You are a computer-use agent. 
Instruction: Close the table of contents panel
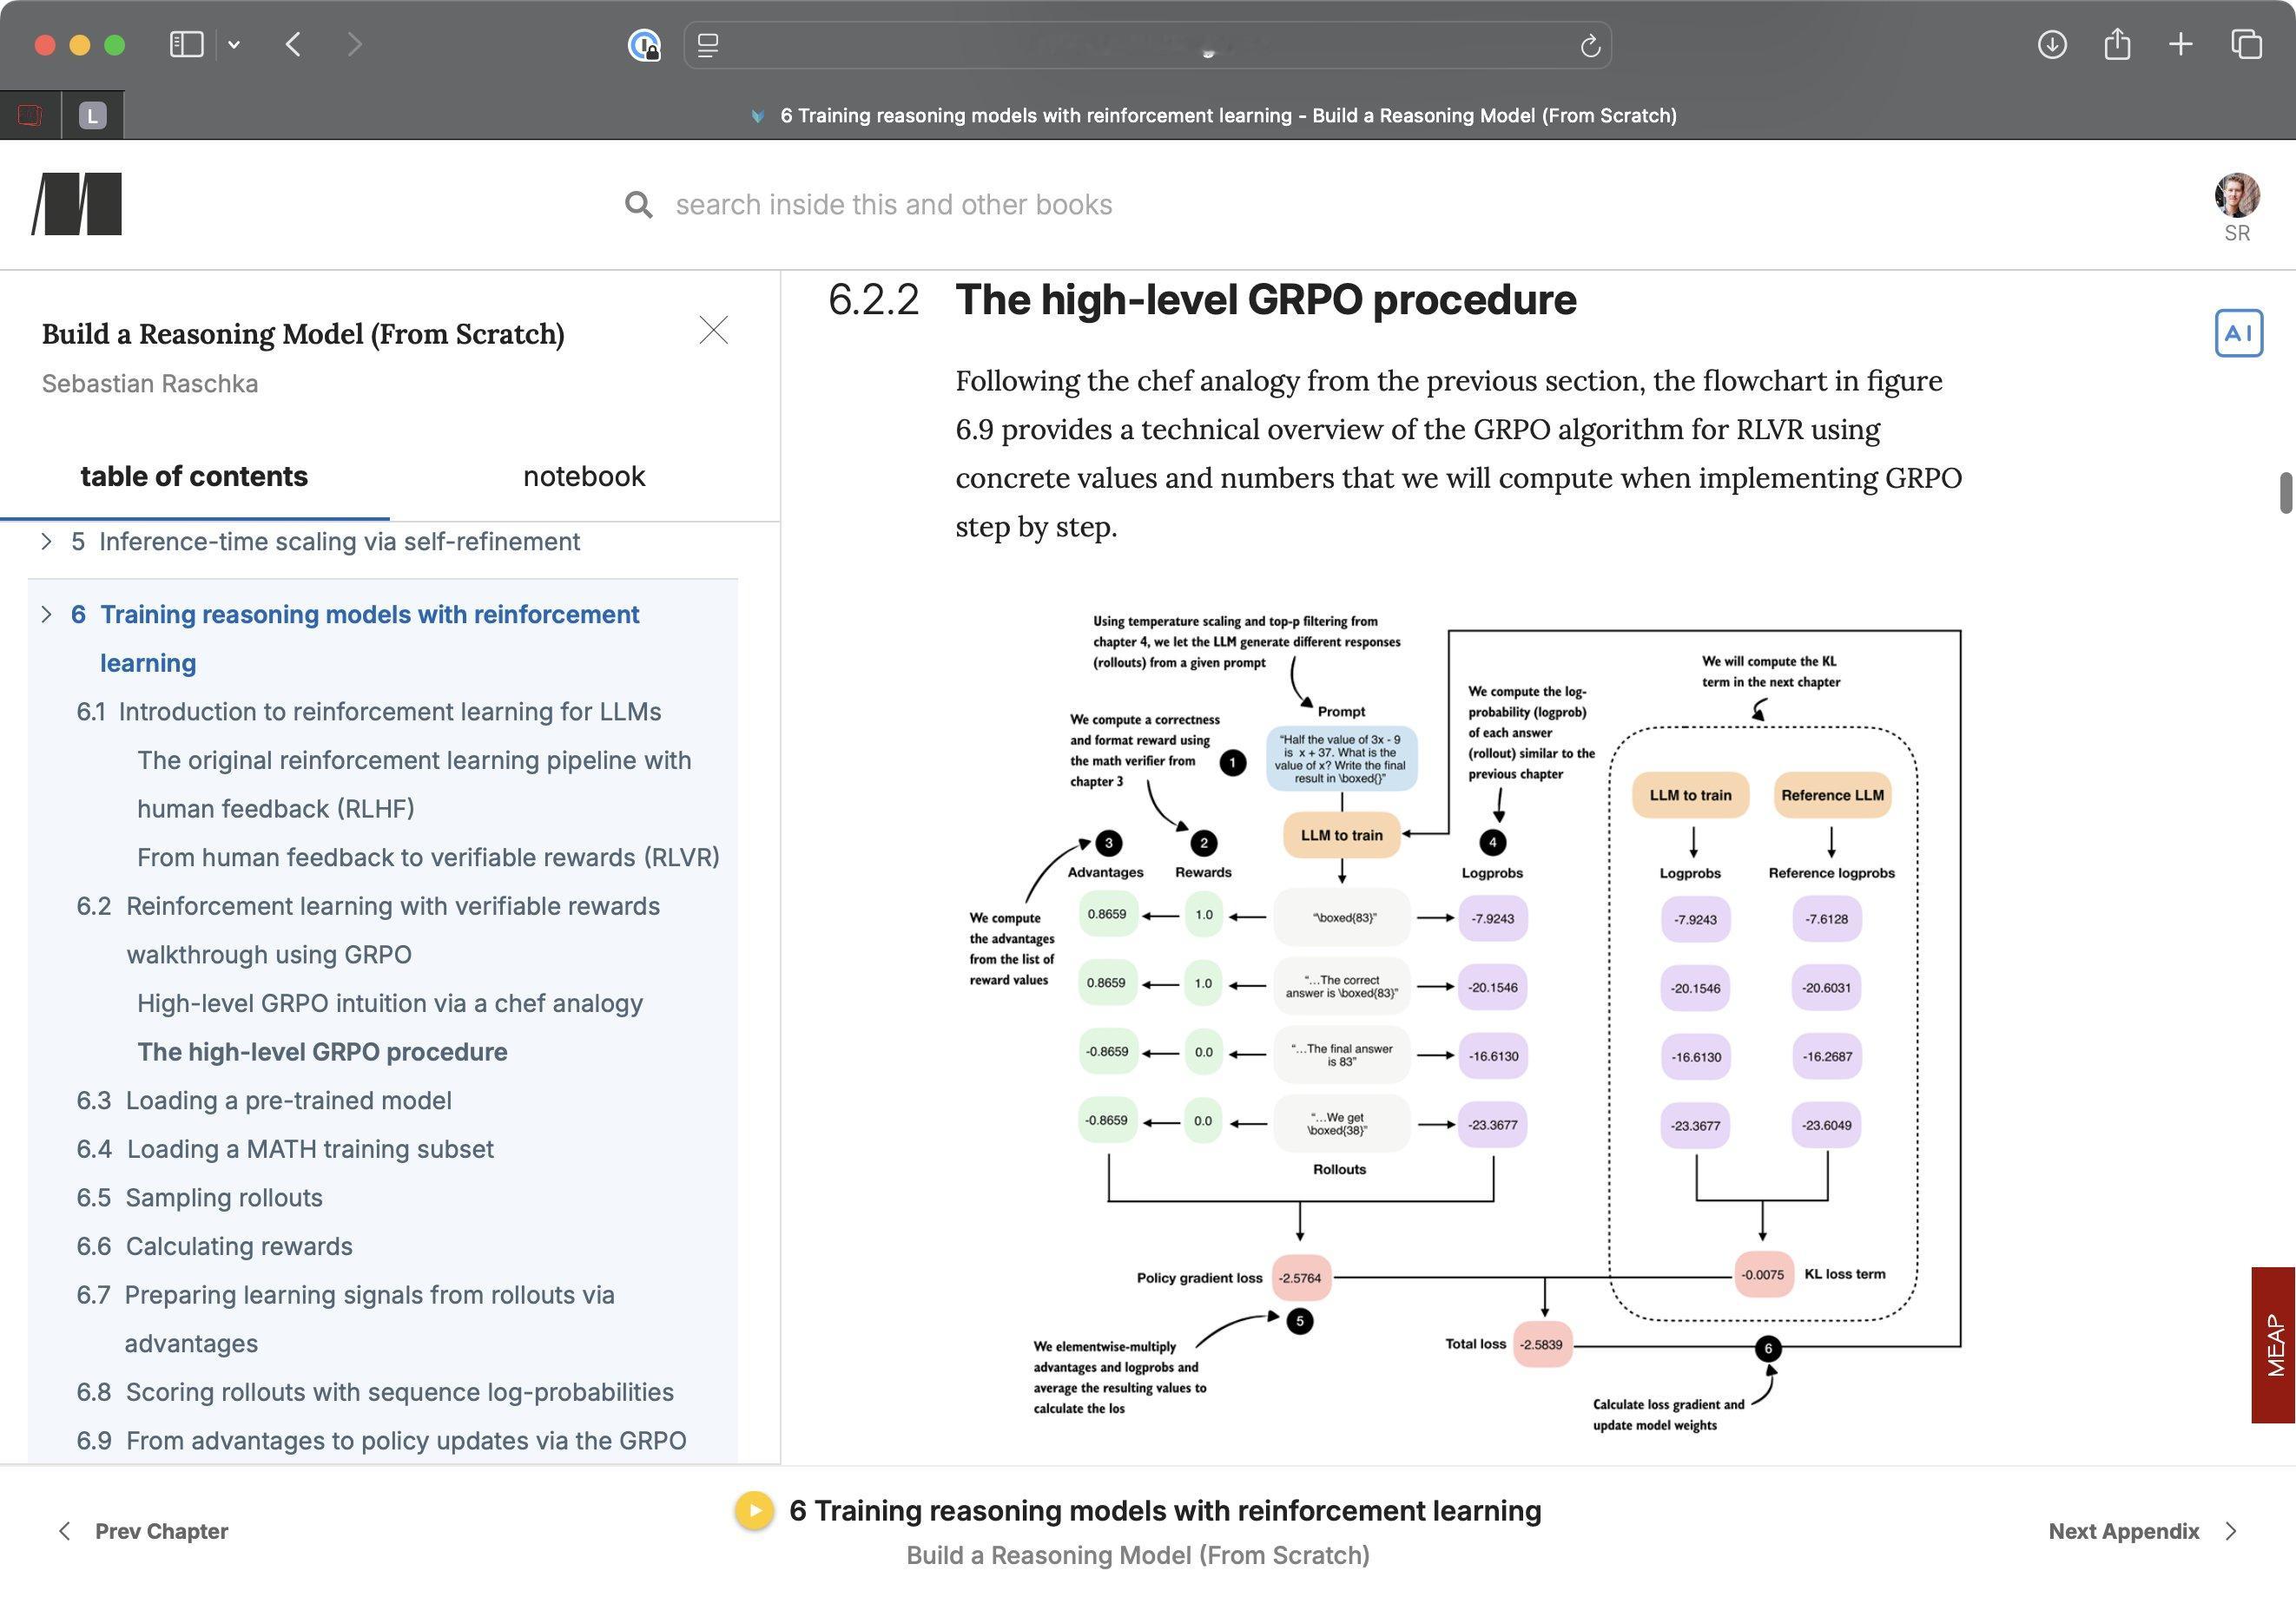(x=713, y=330)
